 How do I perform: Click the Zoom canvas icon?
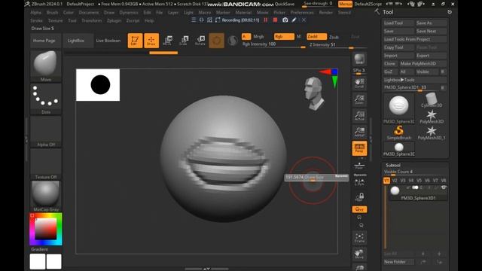point(359,99)
